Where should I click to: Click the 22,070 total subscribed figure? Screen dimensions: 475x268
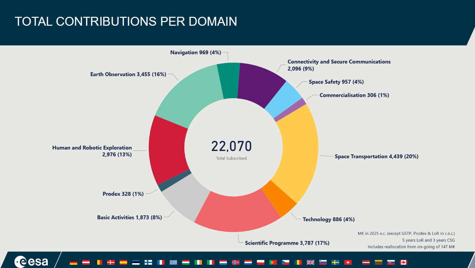(x=231, y=146)
